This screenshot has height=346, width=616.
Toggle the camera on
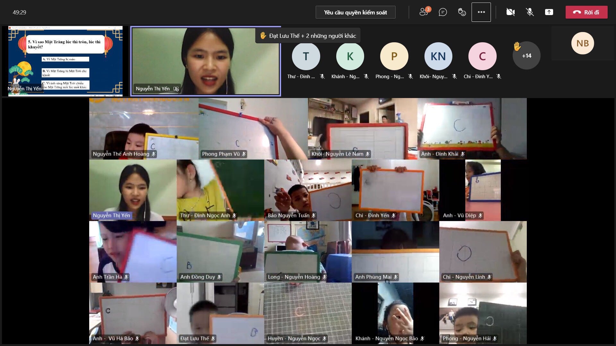point(510,12)
